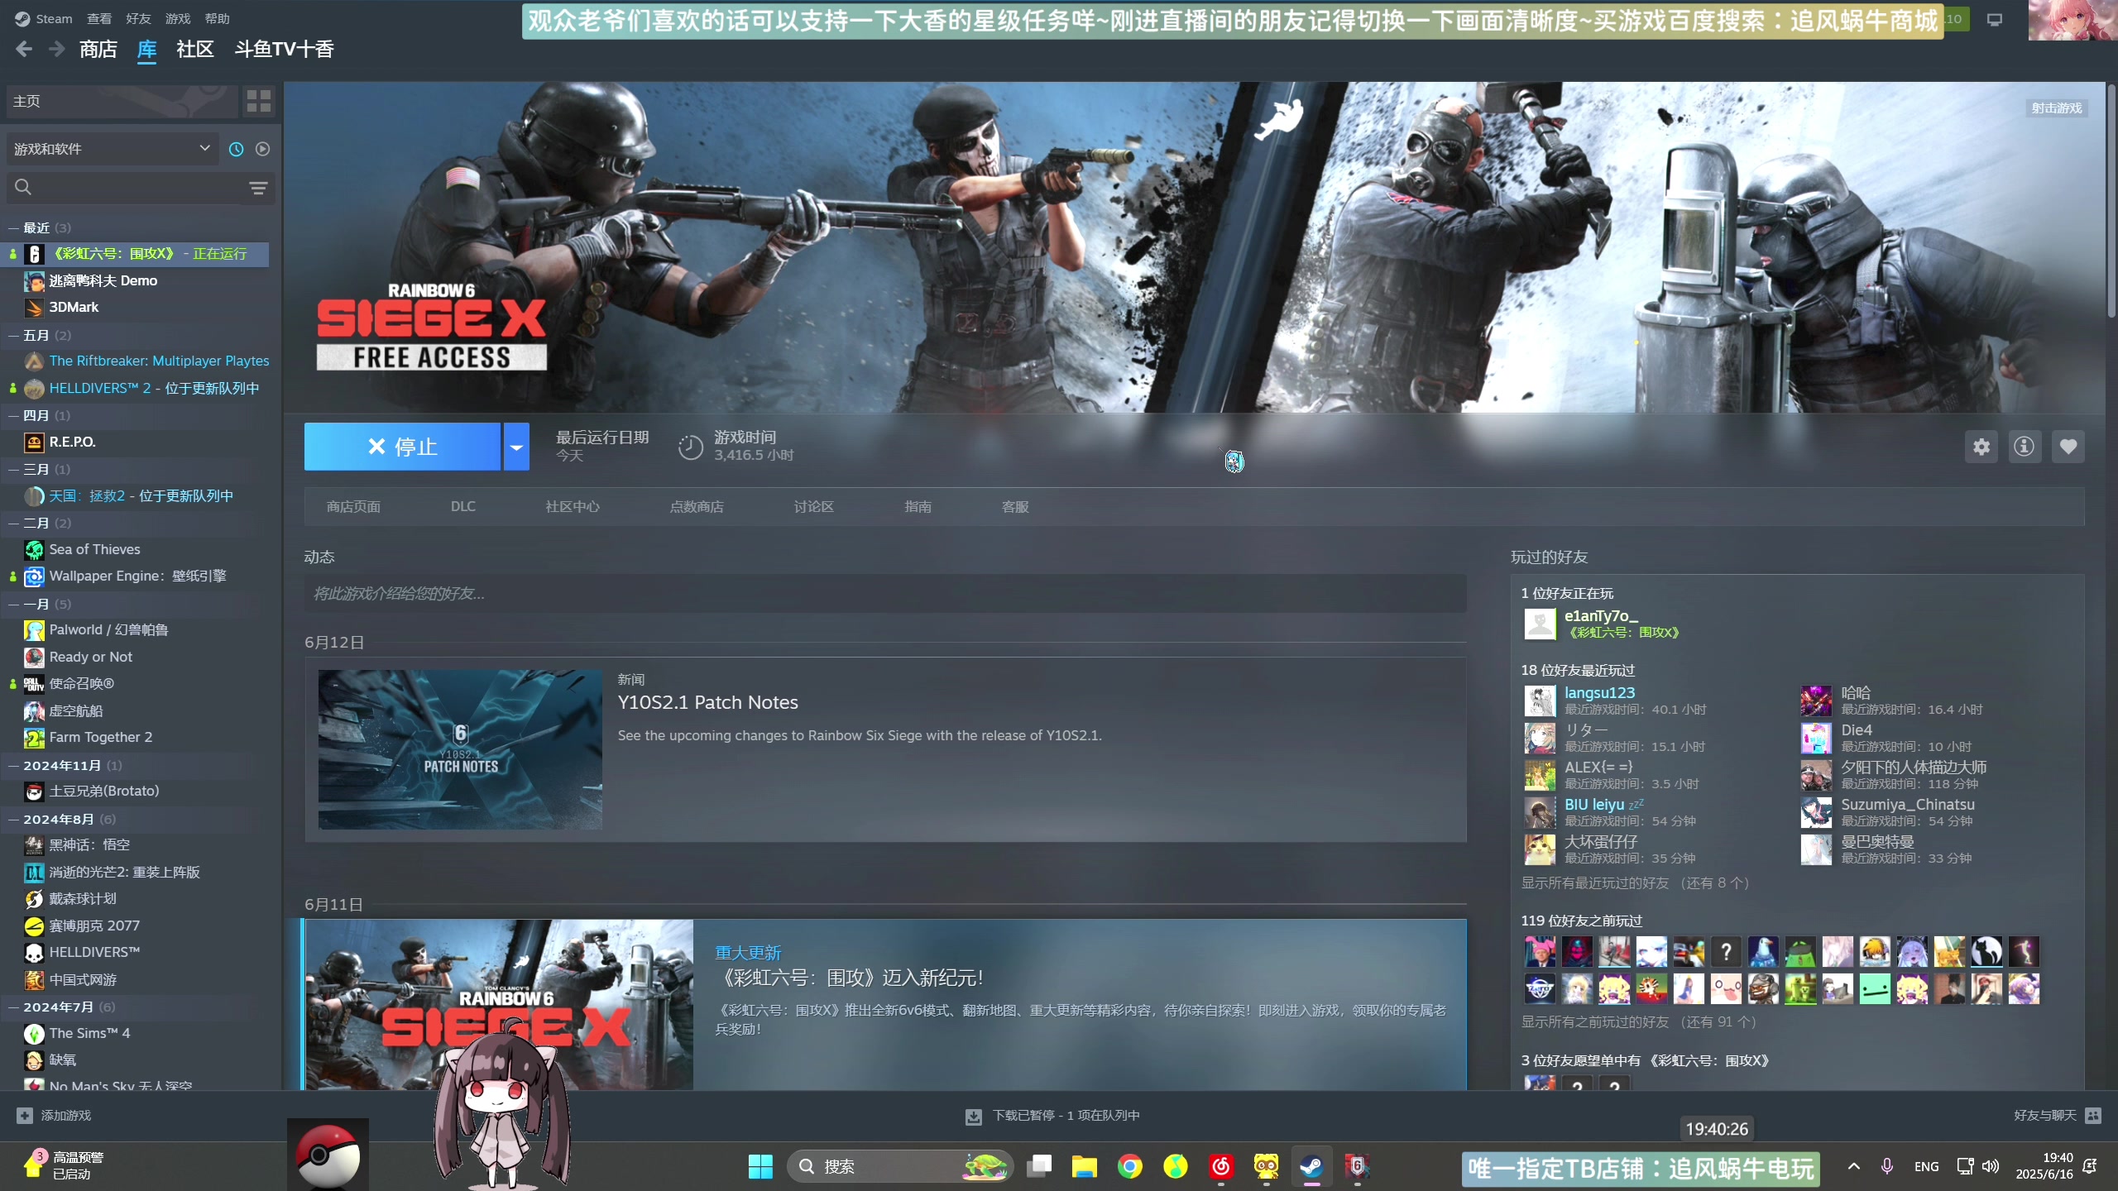
Task: Open dropdown arrow next to 停止
Action: (516, 447)
